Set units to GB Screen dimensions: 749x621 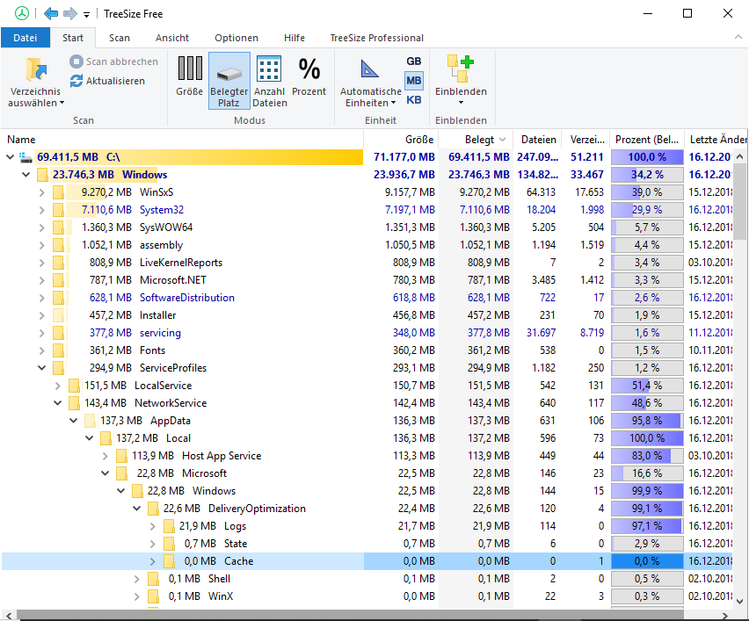tap(414, 61)
